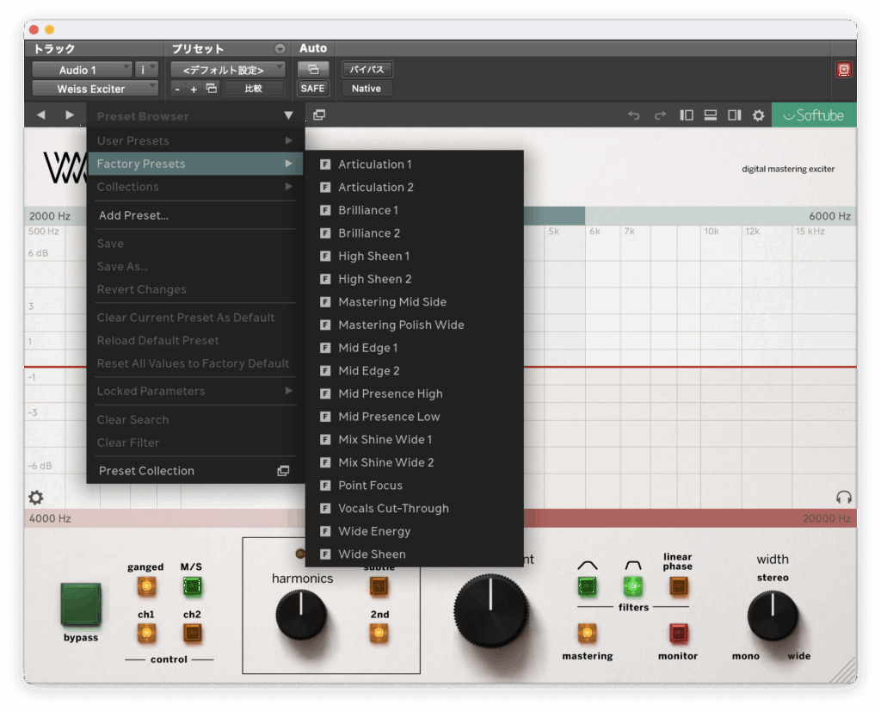Open graph settings gear icon
Image resolution: width=881 pixels, height=712 pixels.
pyautogui.click(x=36, y=497)
